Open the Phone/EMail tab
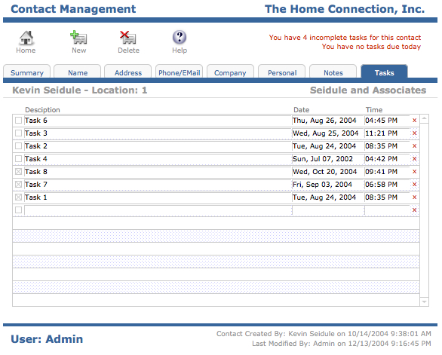This screenshot has height=355, width=442. click(179, 72)
